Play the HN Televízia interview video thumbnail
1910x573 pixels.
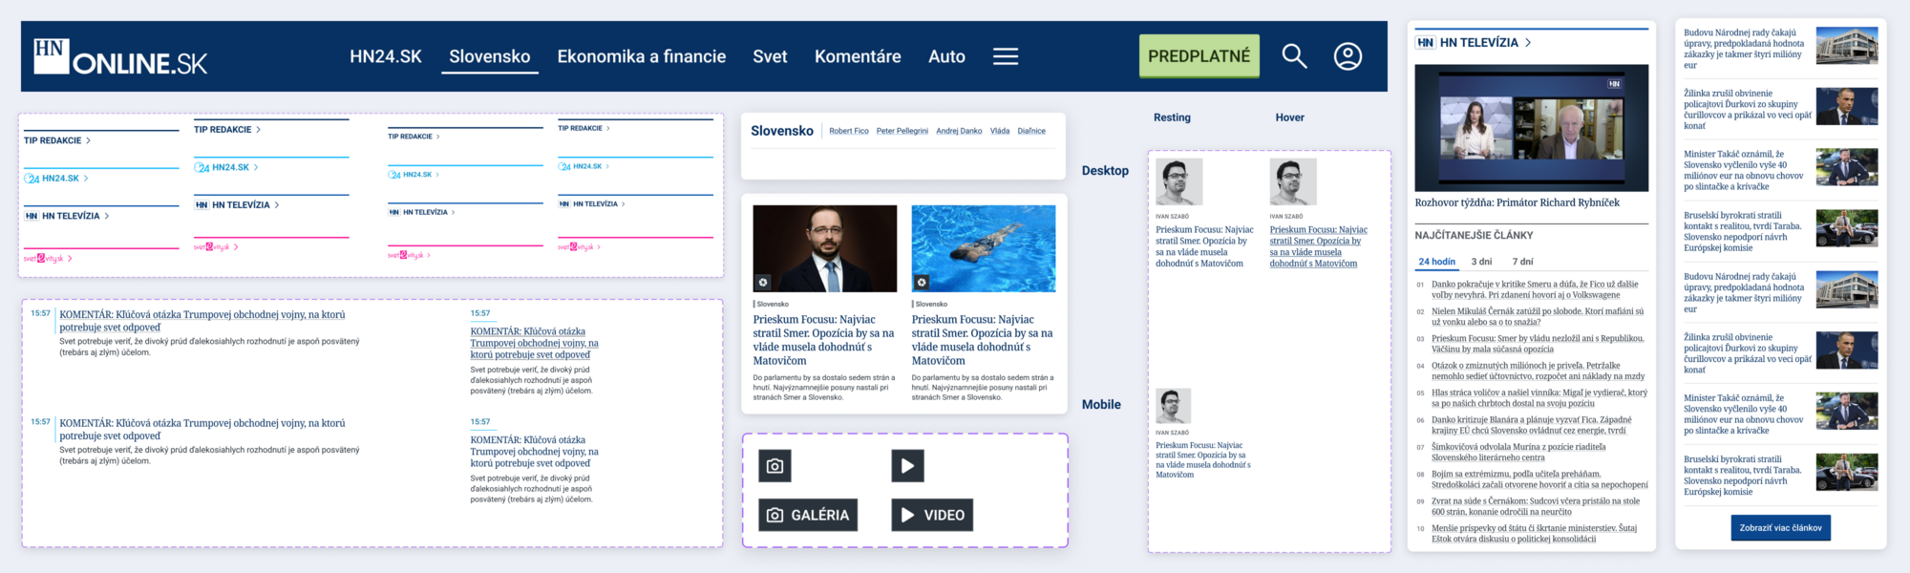(1532, 128)
